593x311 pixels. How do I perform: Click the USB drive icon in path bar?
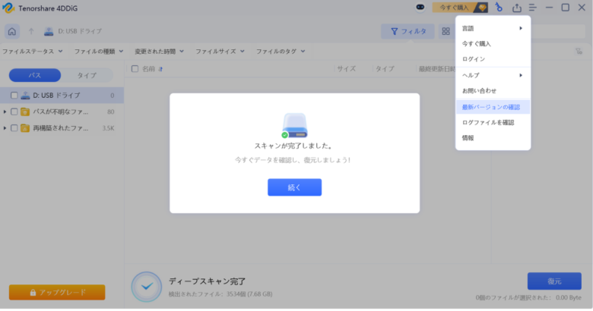49,31
